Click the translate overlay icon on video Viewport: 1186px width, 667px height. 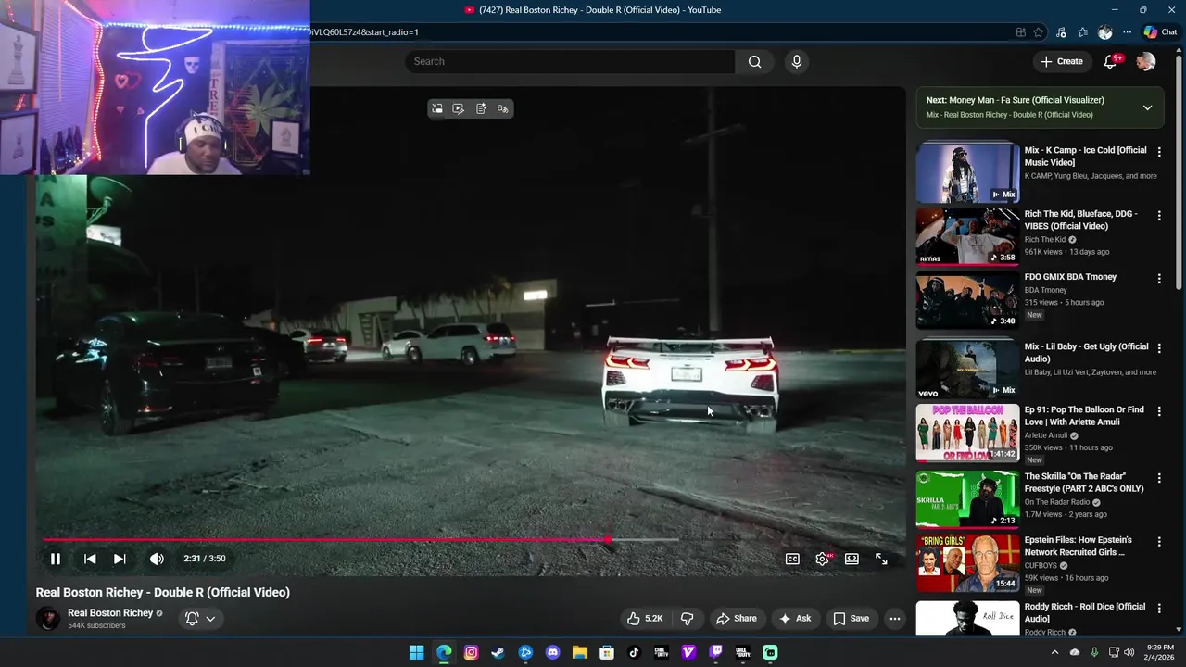click(x=503, y=108)
